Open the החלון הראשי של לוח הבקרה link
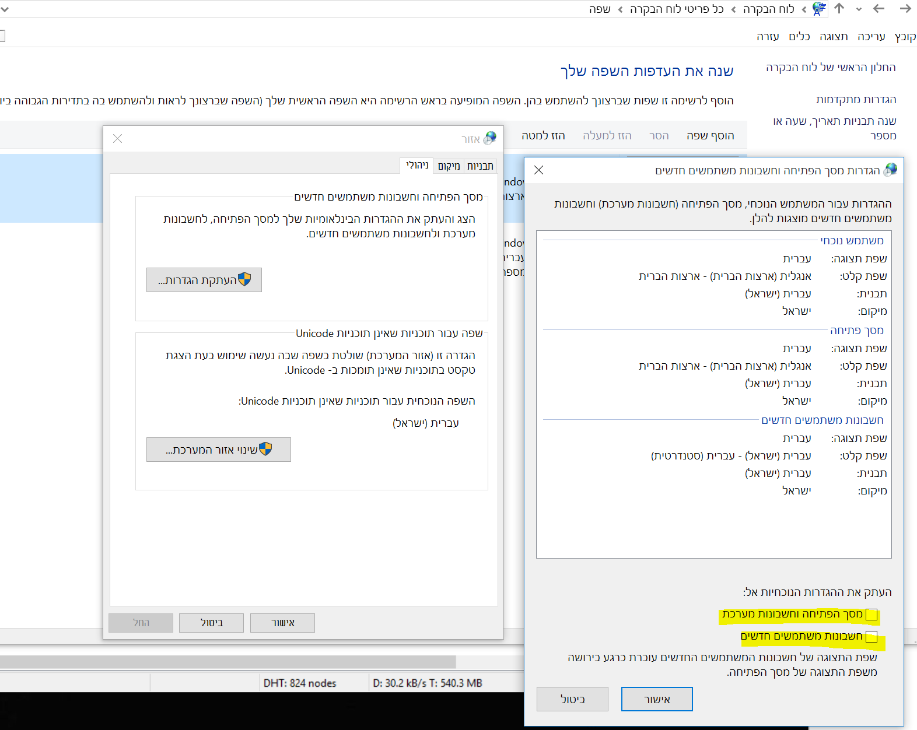917x730 pixels. pyautogui.click(x=831, y=68)
